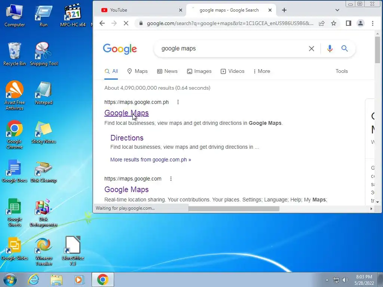
Task: Open Chrome three-dot menu
Action: pos(373,23)
